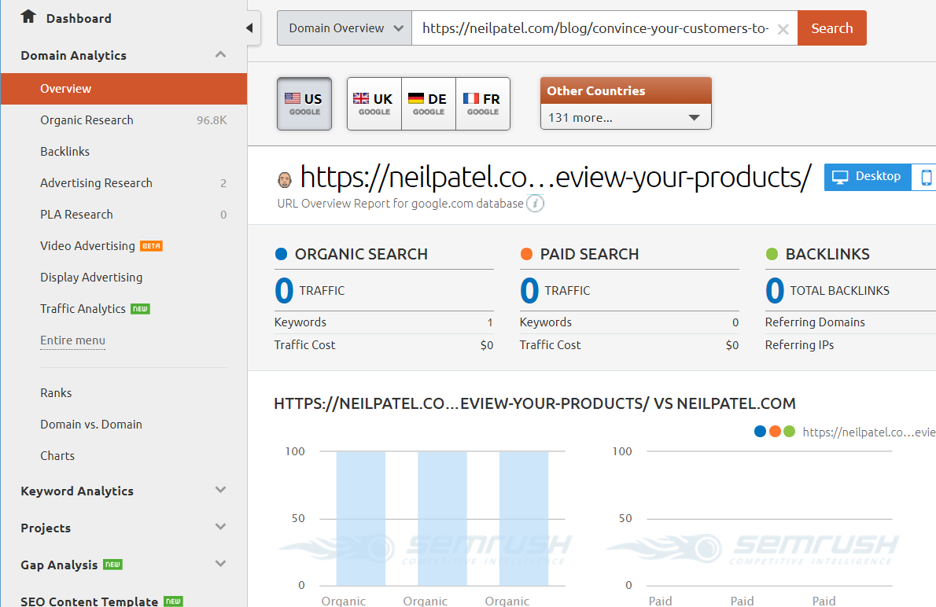The image size is (936, 607).
Task: Click the Organic Search traffic value 0
Action: 284,291
